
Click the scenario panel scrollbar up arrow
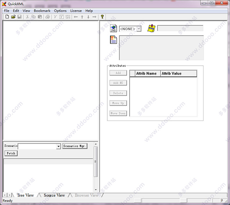(x=96, y=144)
